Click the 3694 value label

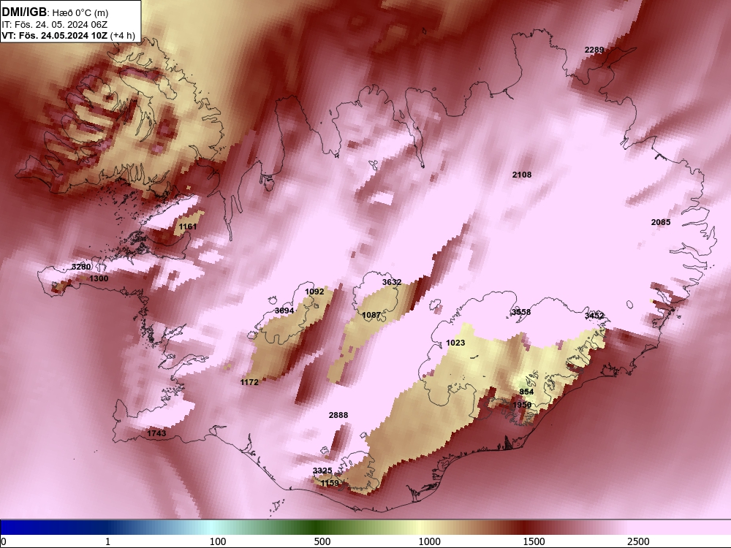point(284,311)
